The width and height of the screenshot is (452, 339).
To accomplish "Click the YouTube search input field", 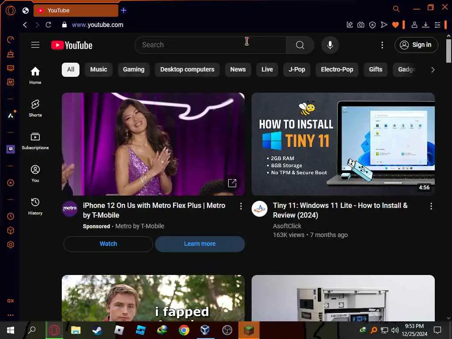I will (211, 45).
